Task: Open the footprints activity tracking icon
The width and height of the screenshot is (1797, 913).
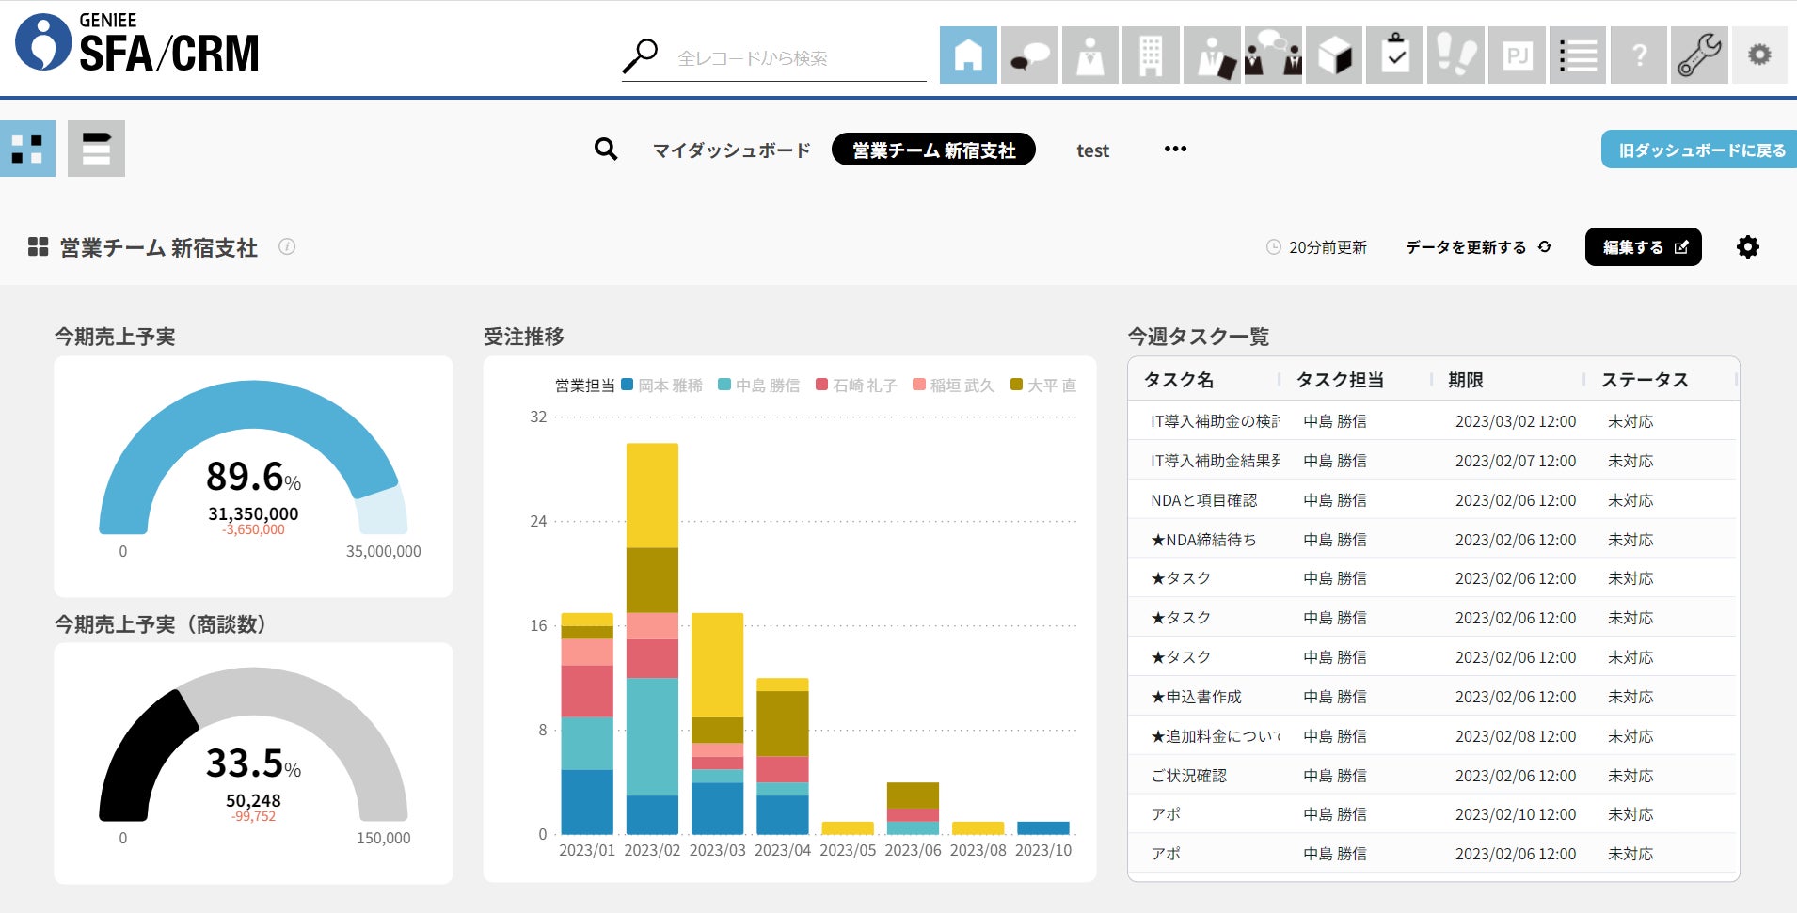Action: click(x=1455, y=55)
